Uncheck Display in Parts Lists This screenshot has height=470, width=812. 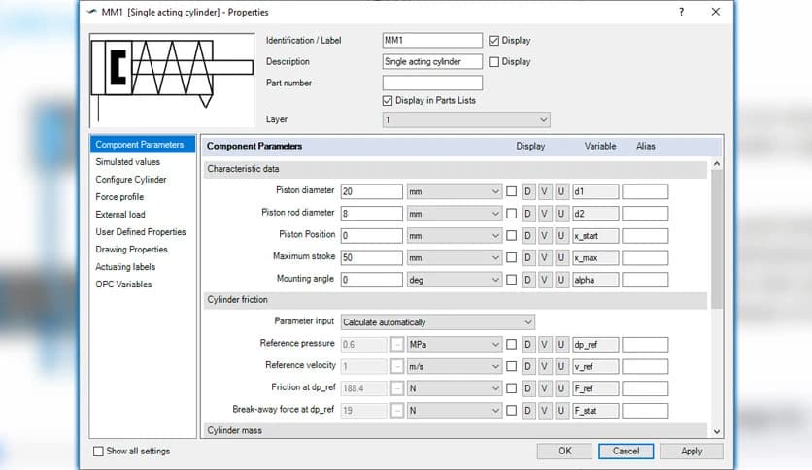point(388,100)
